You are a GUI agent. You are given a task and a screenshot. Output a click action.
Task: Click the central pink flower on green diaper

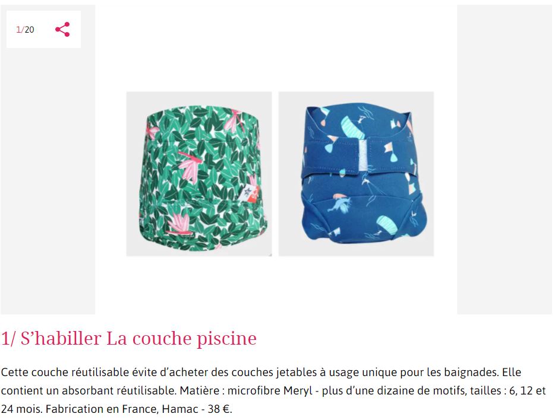click(191, 166)
